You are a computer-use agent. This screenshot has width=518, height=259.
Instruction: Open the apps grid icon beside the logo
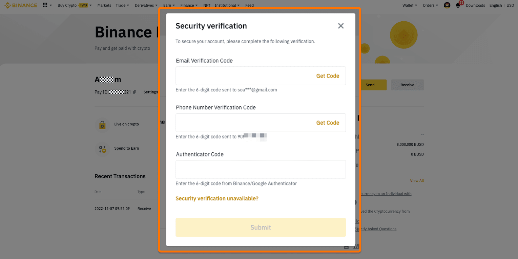point(45,5)
